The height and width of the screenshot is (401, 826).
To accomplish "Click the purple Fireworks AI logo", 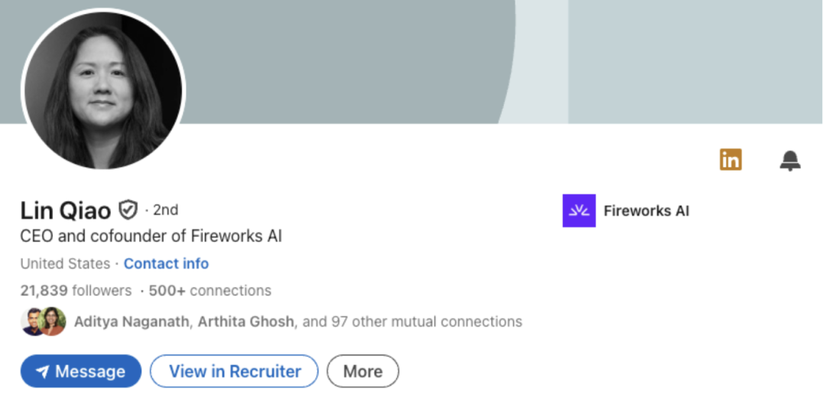I will click(x=579, y=210).
